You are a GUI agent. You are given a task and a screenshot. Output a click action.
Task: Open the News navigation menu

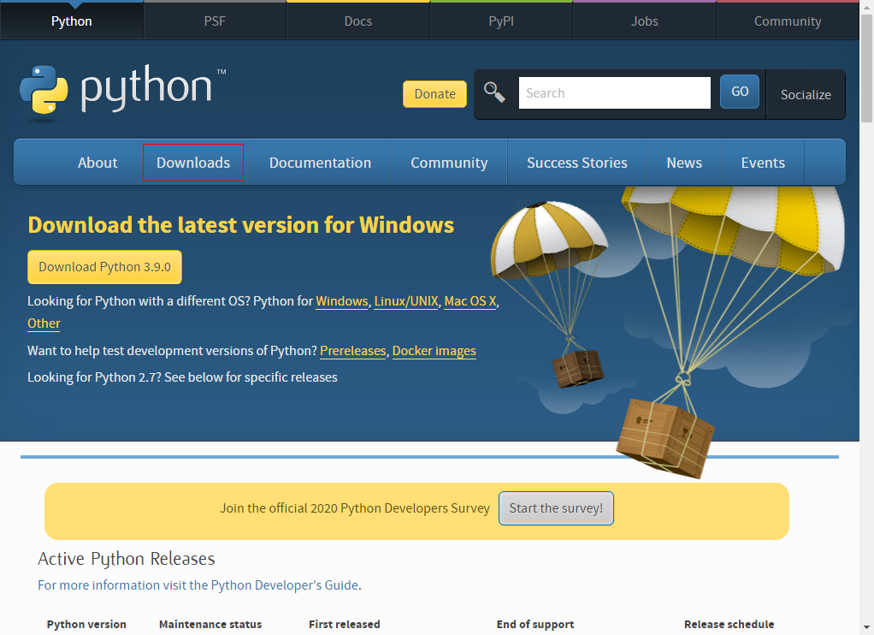coord(684,163)
